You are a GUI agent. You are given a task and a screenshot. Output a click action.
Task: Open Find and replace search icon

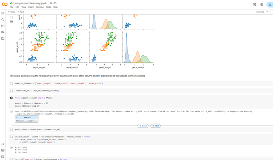[3, 19]
